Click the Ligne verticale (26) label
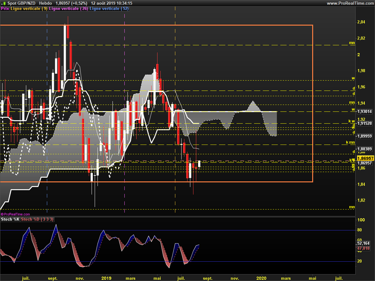Screen dimensions: 375x281 pos(69,9)
